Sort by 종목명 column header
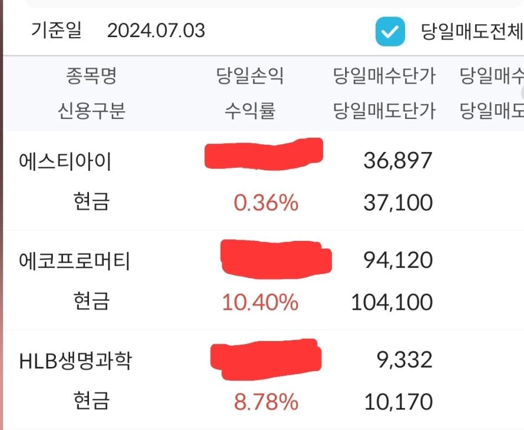This screenshot has width=524, height=430. click(91, 76)
